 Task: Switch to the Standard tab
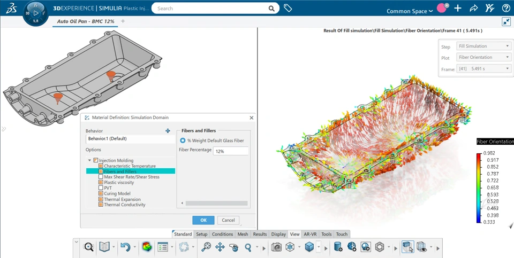click(x=183, y=234)
